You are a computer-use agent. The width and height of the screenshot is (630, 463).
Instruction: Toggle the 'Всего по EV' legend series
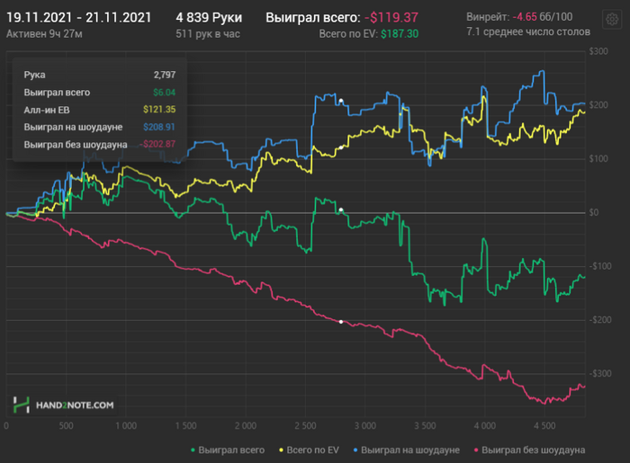coord(309,450)
